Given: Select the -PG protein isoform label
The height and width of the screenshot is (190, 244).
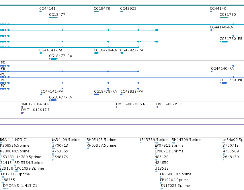Looking at the screenshot, I should pos(3,74).
